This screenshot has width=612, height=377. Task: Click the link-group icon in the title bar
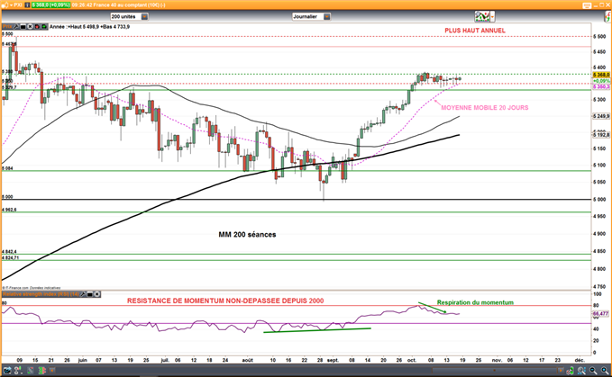tap(5, 4)
